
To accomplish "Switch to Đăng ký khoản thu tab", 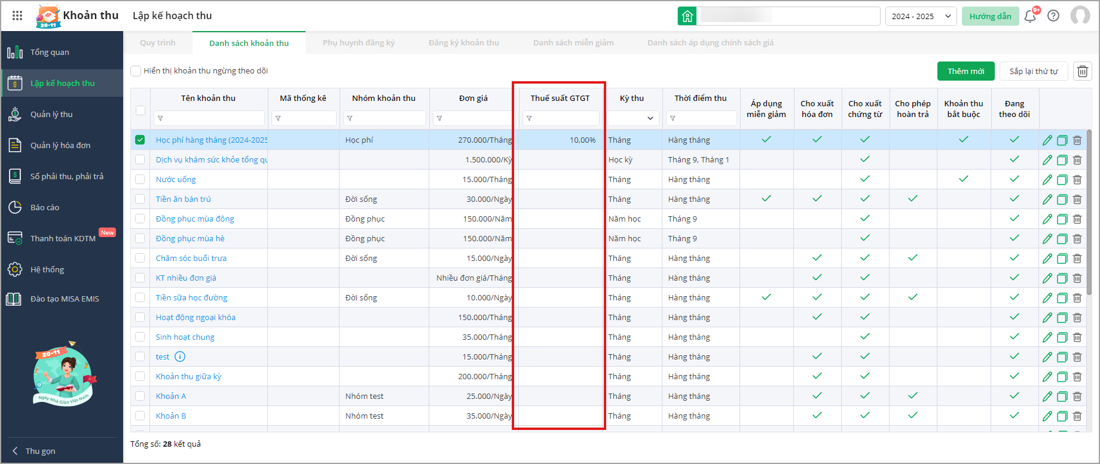I will [x=464, y=43].
